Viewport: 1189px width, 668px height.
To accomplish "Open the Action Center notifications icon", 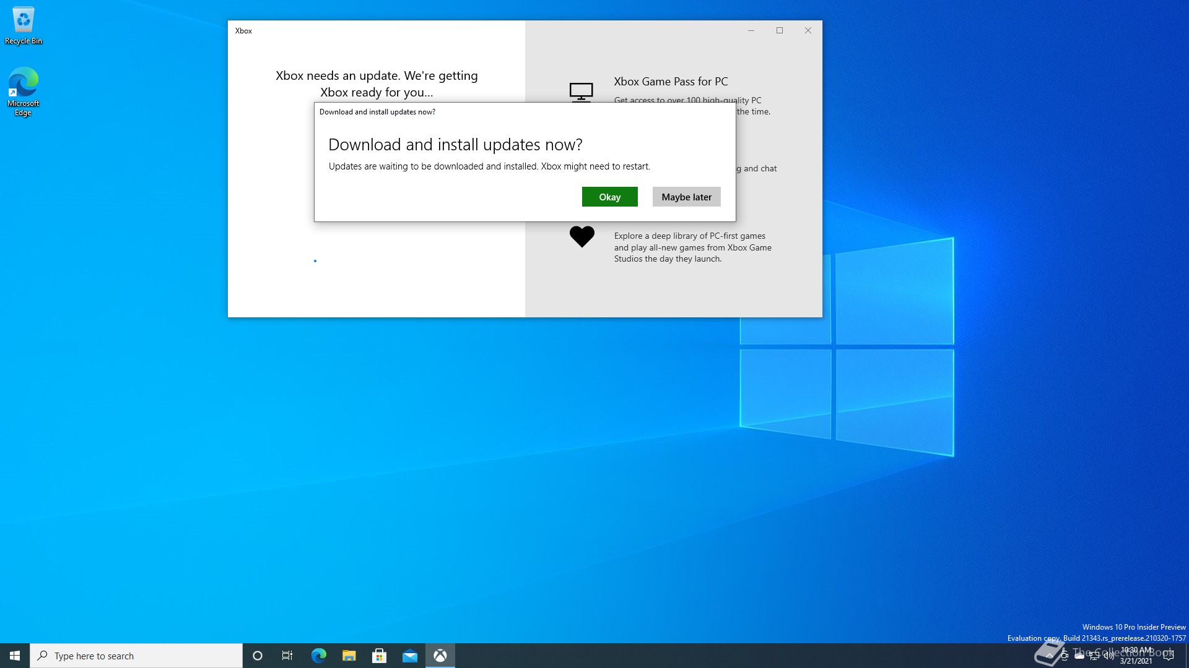I will pos(1169,656).
